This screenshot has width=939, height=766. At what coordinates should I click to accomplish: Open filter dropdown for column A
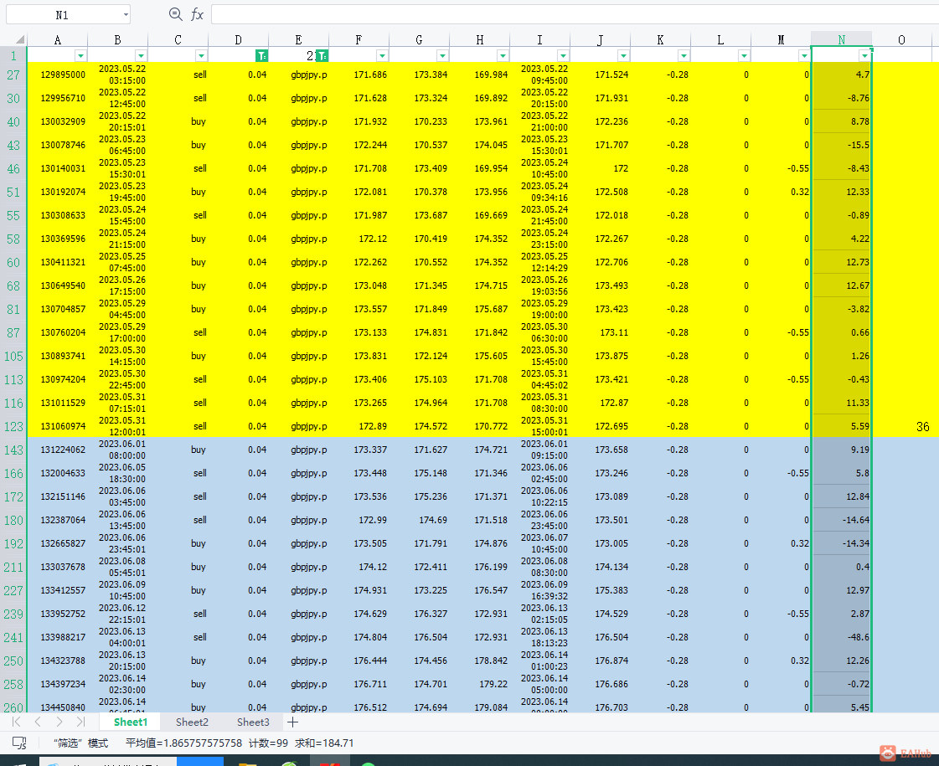click(80, 55)
